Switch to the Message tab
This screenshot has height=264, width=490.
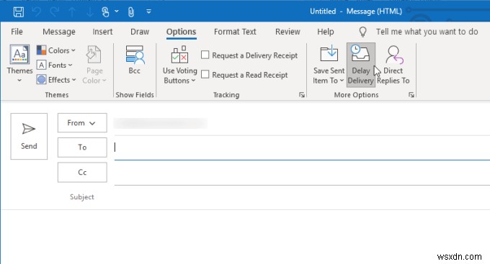pyautogui.click(x=59, y=32)
